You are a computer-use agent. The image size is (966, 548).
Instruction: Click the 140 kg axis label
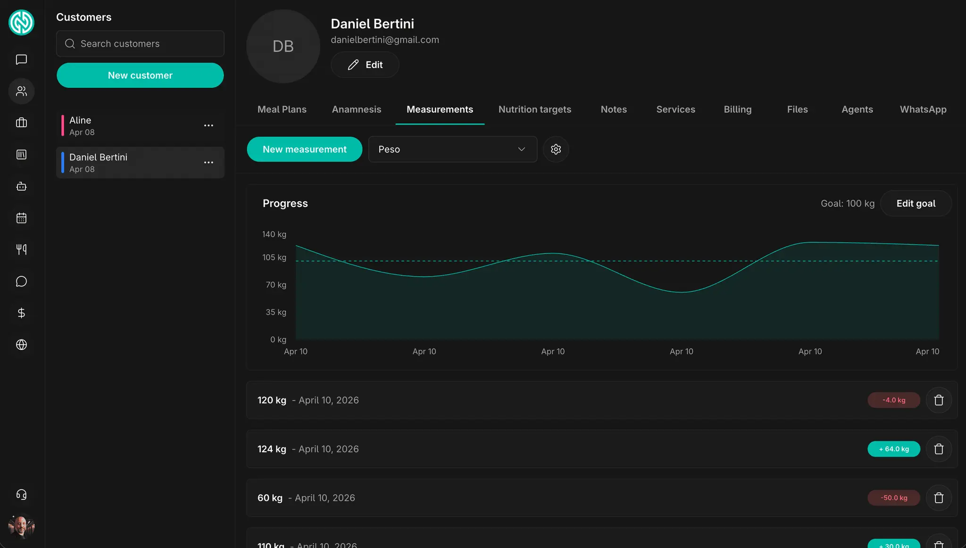pyautogui.click(x=274, y=234)
